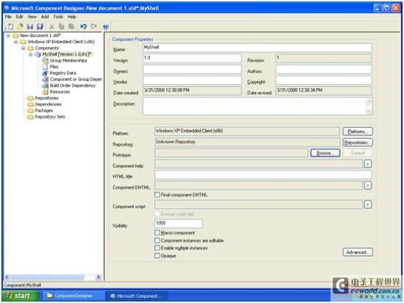Click arrow button beside Component DHTML
Viewport: 404px width, 303px height.
368,185
